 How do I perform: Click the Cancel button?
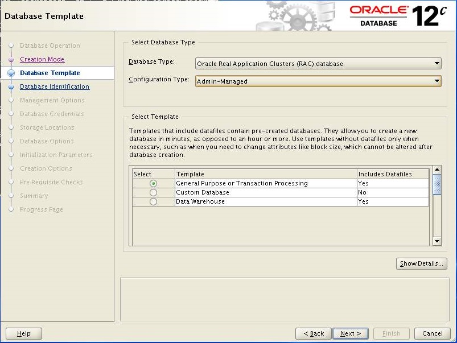point(433,333)
